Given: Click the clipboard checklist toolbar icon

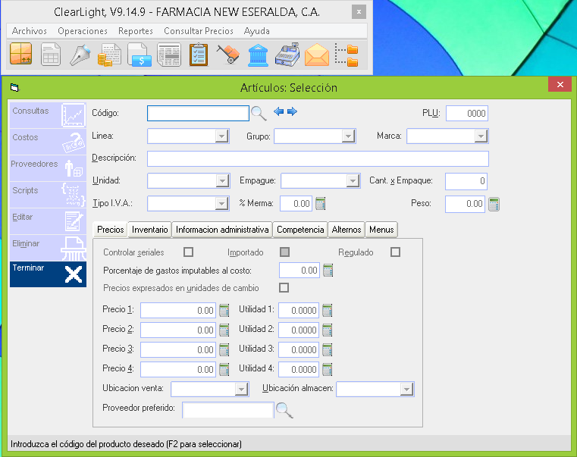Looking at the screenshot, I should coord(199,55).
